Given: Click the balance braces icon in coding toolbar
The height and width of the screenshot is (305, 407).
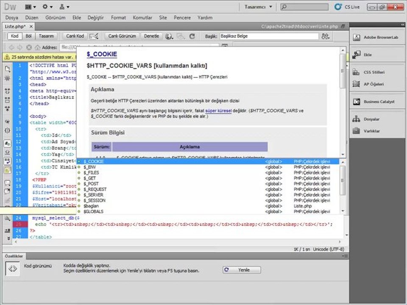Looking at the screenshot, I should click(8, 130).
